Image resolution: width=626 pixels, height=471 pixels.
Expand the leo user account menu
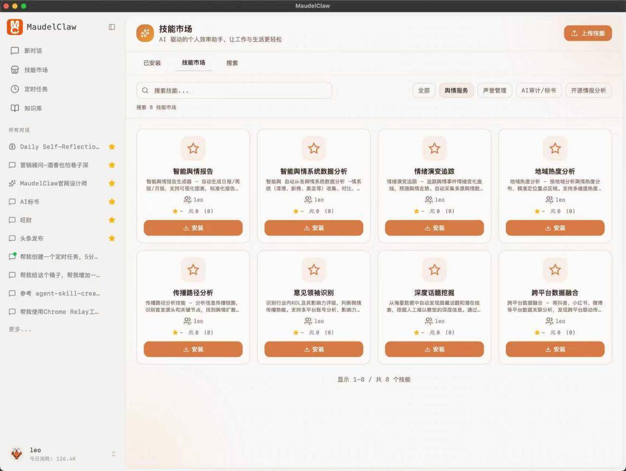pyautogui.click(x=113, y=454)
